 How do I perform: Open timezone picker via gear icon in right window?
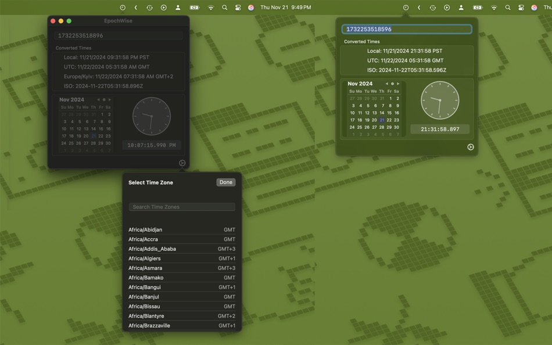pos(471,147)
